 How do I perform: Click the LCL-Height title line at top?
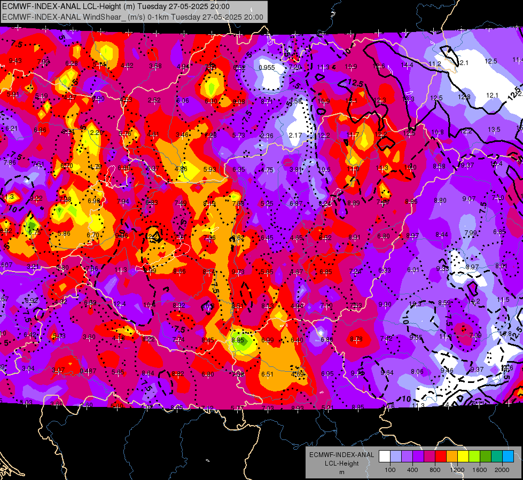(x=116, y=6)
